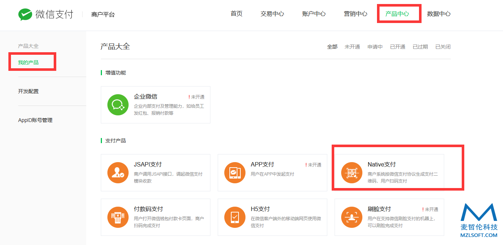Click the 企业微信 card description text
Screen dimensions: 503x245
pyautogui.click(x=169, y=110)
